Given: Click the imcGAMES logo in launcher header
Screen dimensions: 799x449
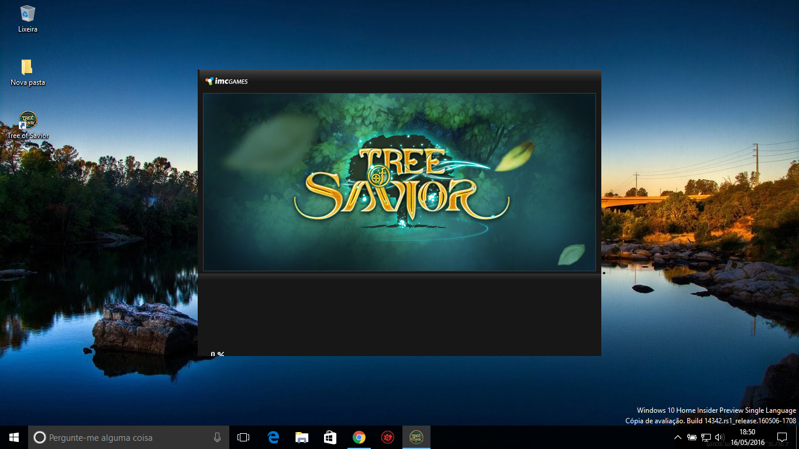Looking at the screenshot, I should click(x=226, y=81).
